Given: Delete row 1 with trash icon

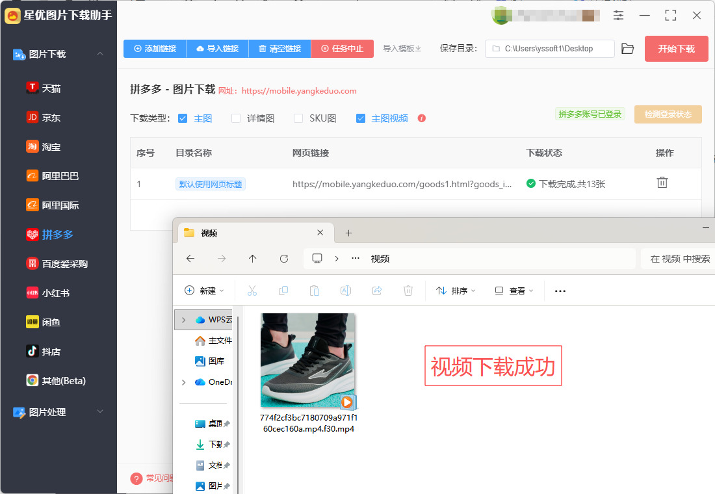Looking at the screenshot, I should tap(662, 183).
